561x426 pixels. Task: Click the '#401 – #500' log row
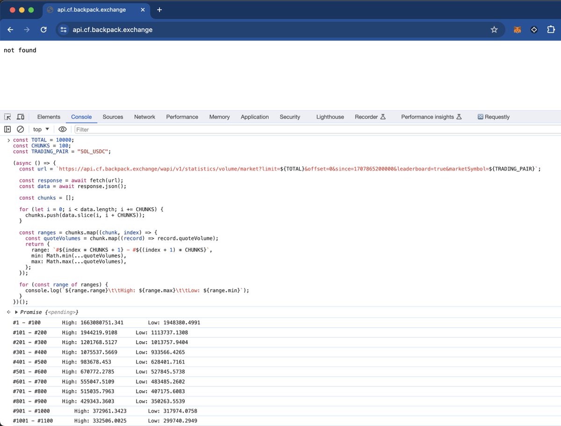click(280, 362)
